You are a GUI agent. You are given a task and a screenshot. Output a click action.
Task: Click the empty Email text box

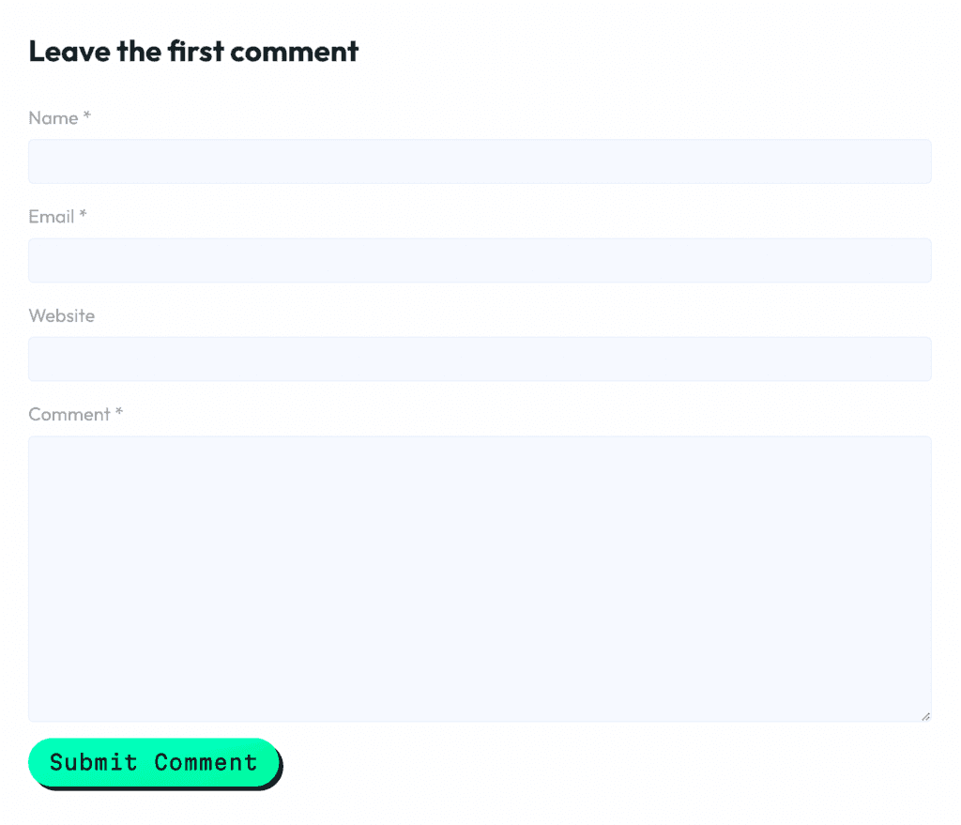point(480,260)
